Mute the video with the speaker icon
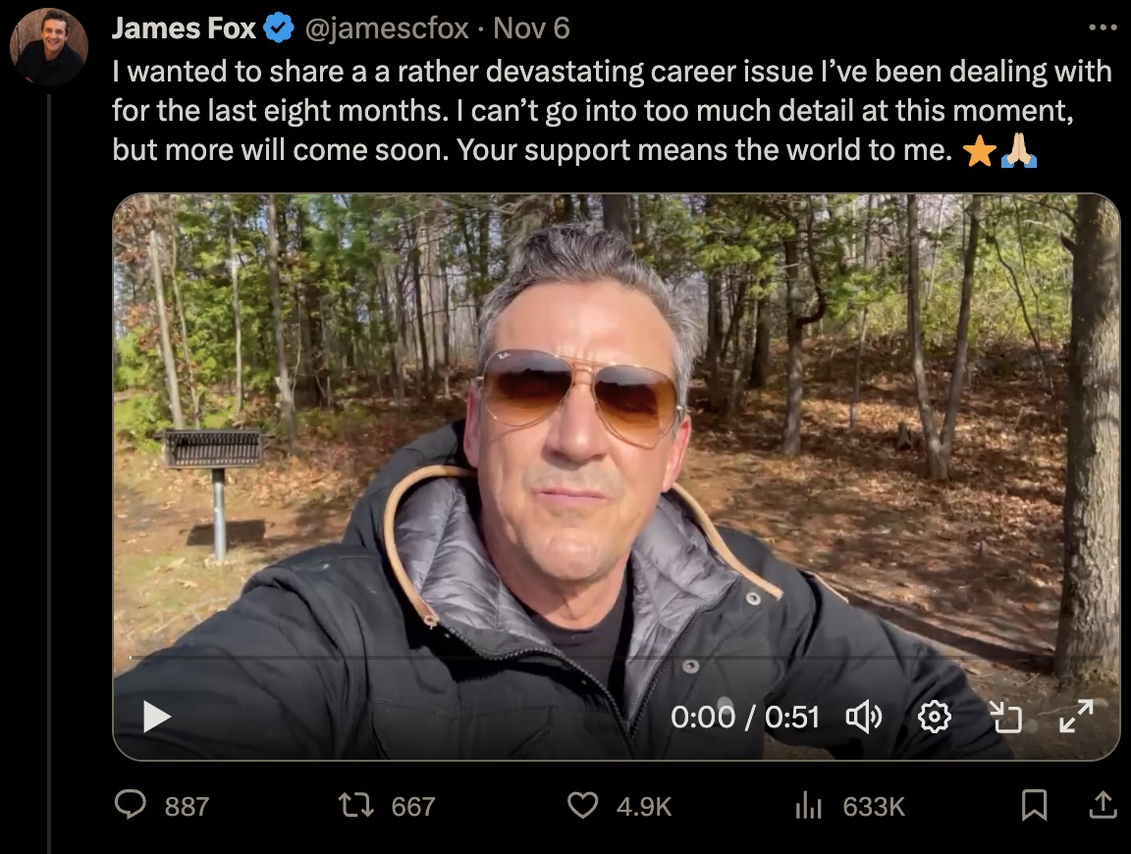The image size is (1131, 854). [863, 717]
